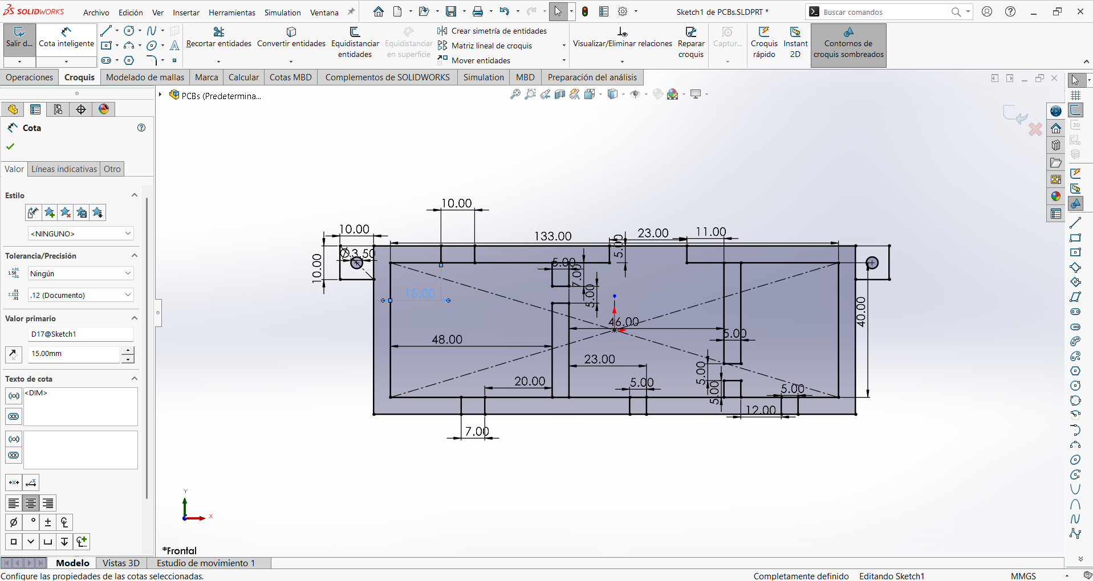Viewport: 1093px width, 581px height.
Task: Open the DimXpertManager tab icon
Action: 81,109
